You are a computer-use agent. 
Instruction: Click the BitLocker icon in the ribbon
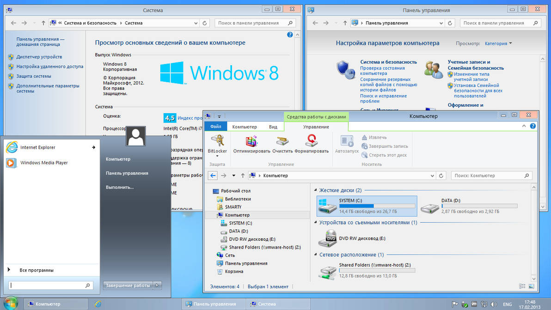coord(217,141)
